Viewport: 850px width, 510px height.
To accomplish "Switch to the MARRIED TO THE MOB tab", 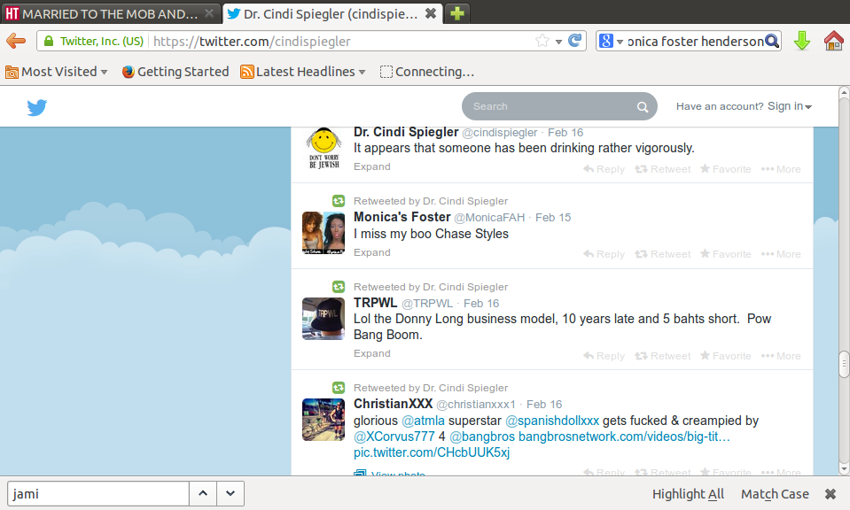I will 111,13.
